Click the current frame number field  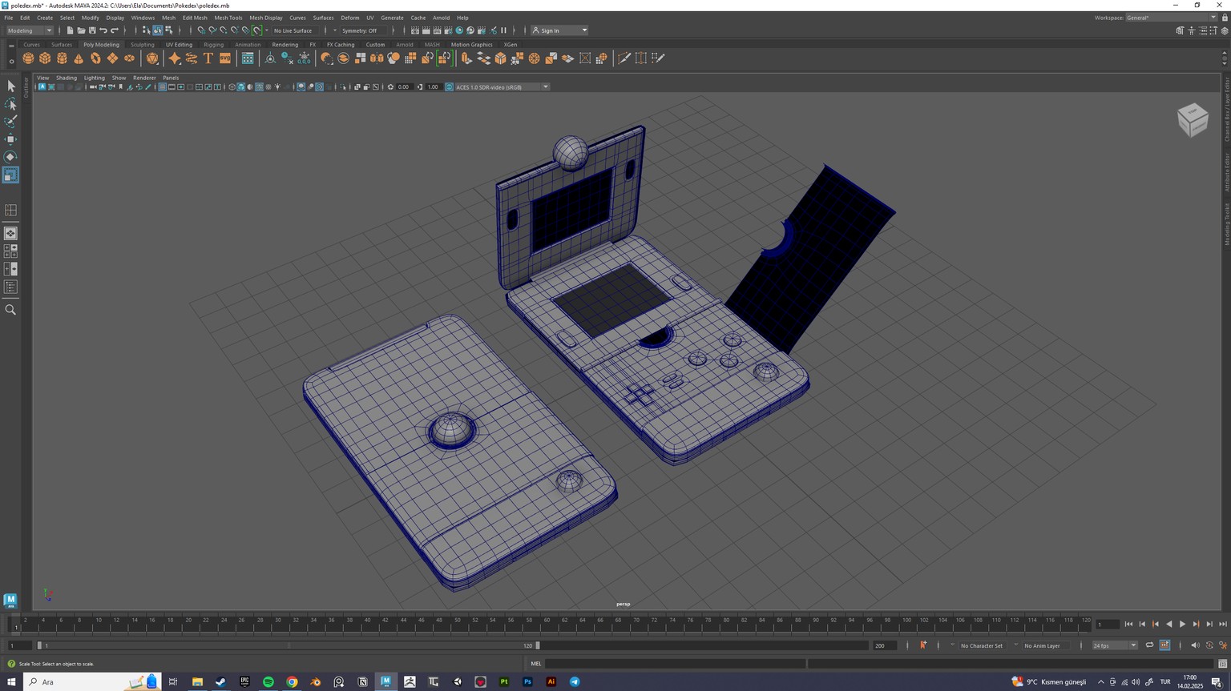(1108, 625)
